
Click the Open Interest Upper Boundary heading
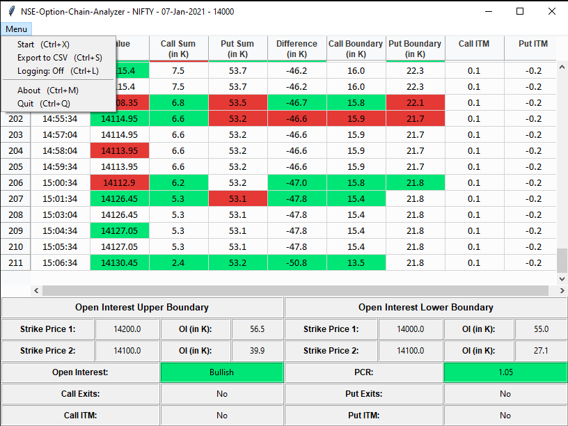pyautogui.click(x=142, y=307)
